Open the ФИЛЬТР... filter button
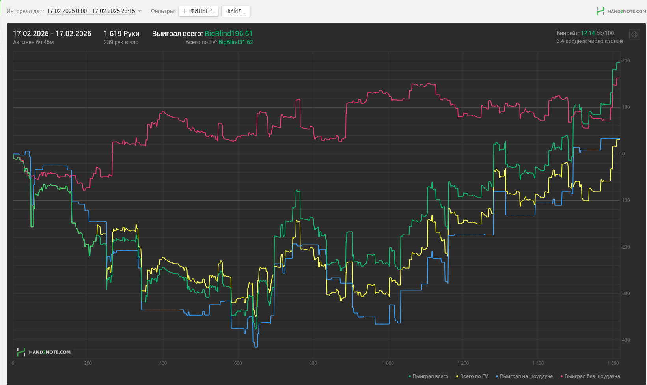This screenshot has width=647, height=385. 198,11
